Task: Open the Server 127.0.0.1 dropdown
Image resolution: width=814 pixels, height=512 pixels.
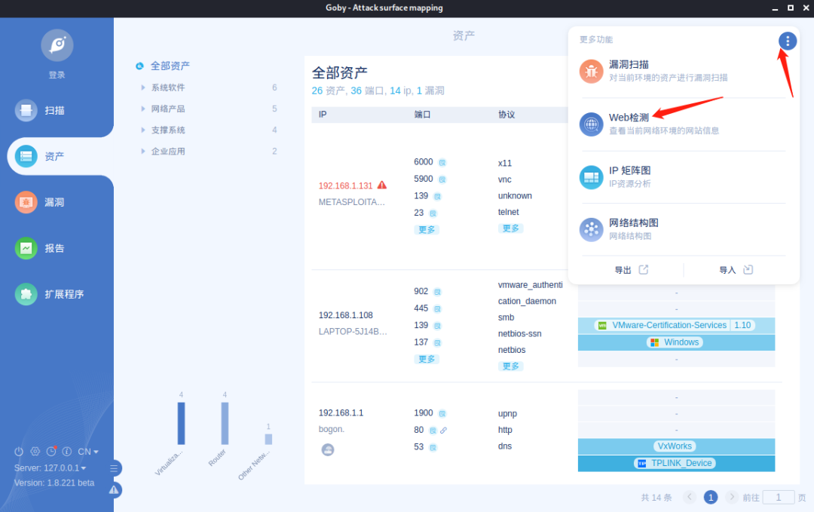Action: pyautogui.click(x=50, y=468)
